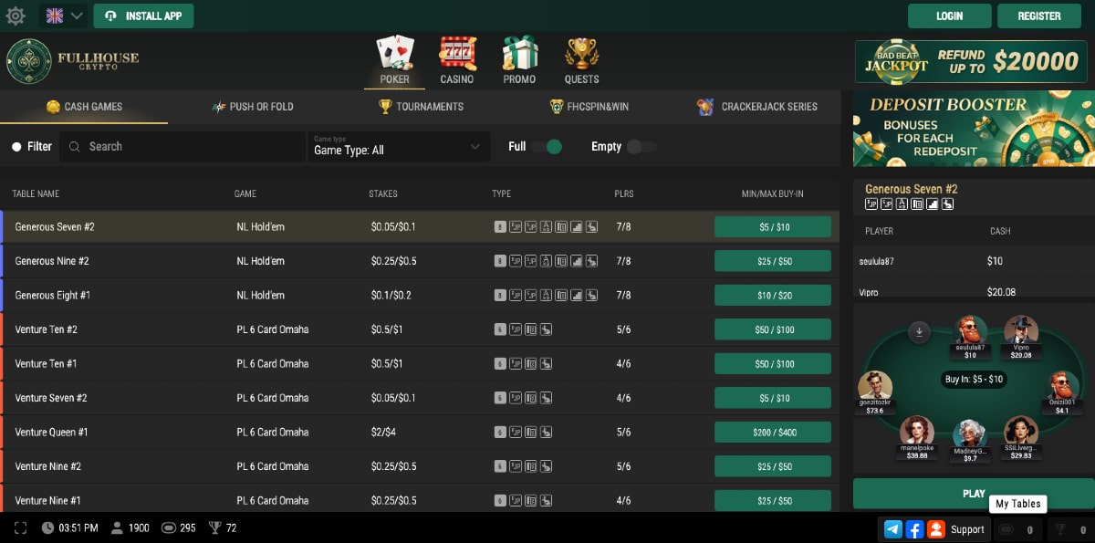Select the Venture Ten #2 table row

[420, 329]
